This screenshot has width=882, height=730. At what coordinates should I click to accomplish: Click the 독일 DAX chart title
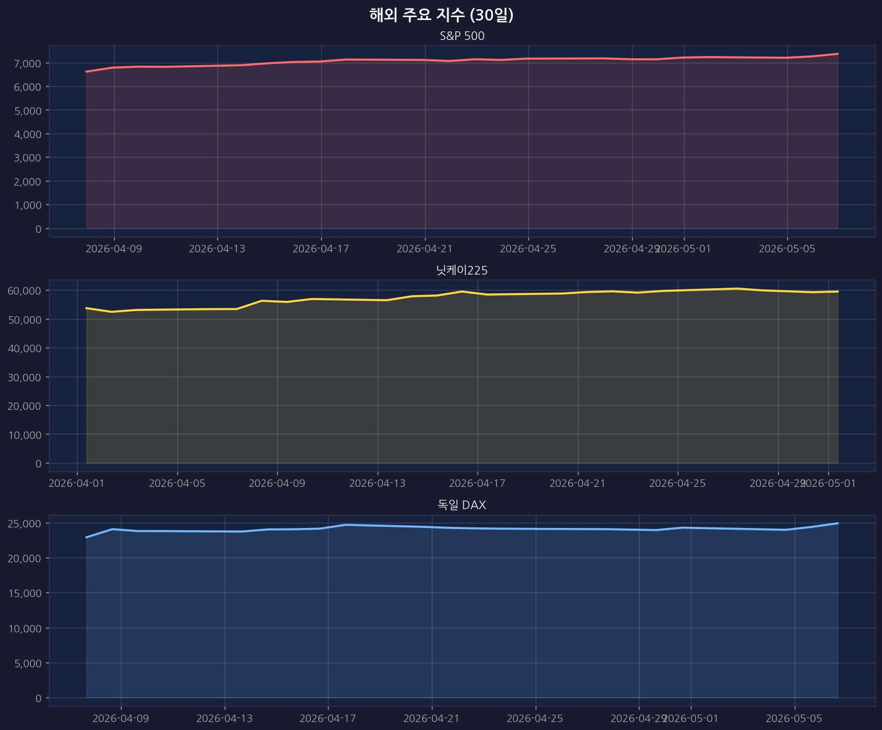(x=462, y=505)
